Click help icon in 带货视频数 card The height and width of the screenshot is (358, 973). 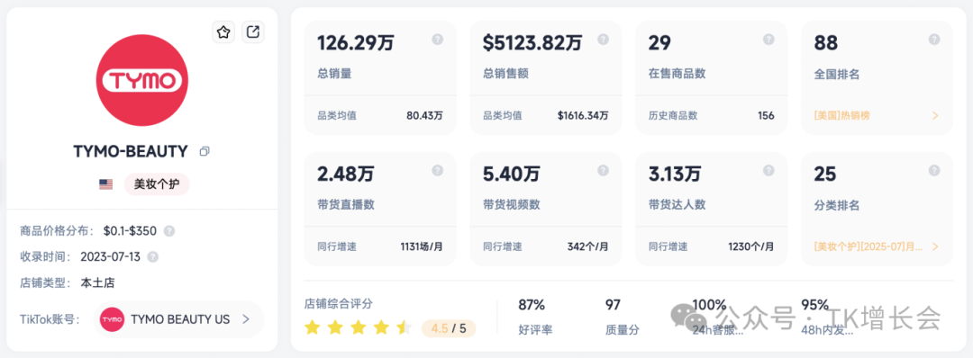[x=603, y=170]
